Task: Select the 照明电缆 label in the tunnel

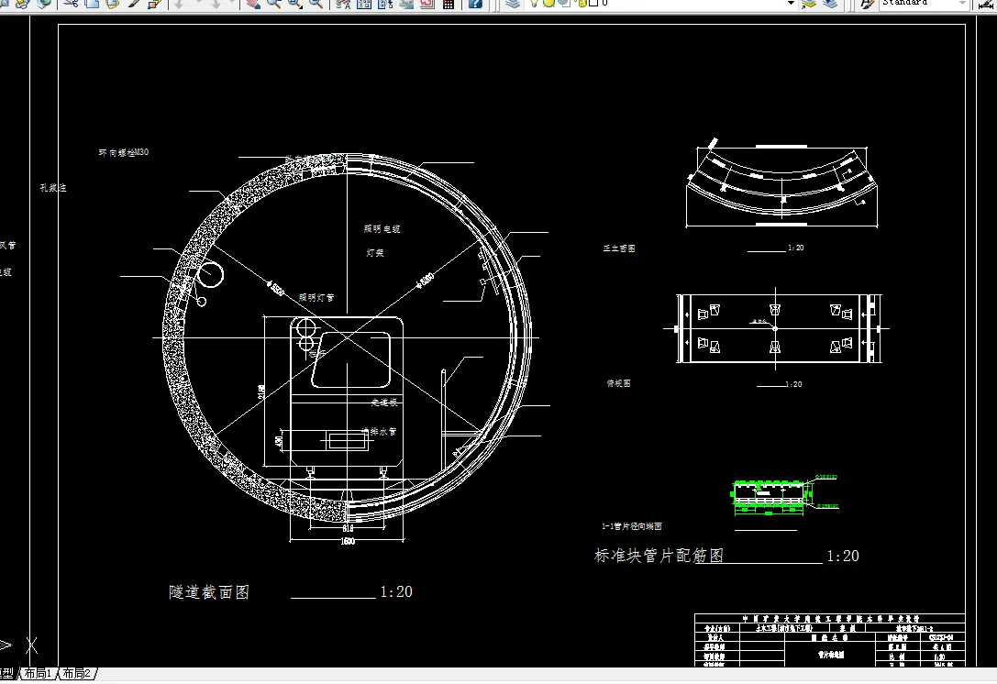Action: tap(382, 229)
